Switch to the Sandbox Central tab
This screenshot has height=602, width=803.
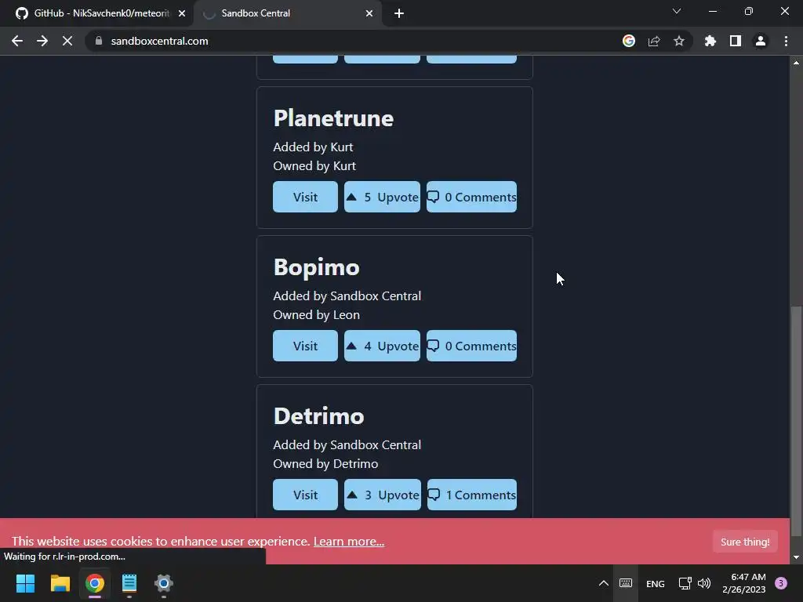pyautogui.click(x=287, y=13)
